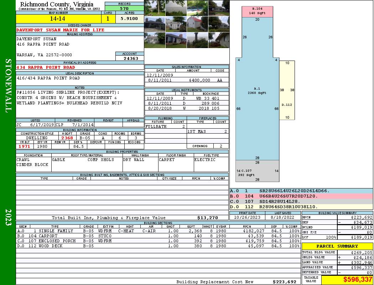Click the legal instrument row dated 8/20/2018
The image size is (374, 285).
[x=187, y=108]
